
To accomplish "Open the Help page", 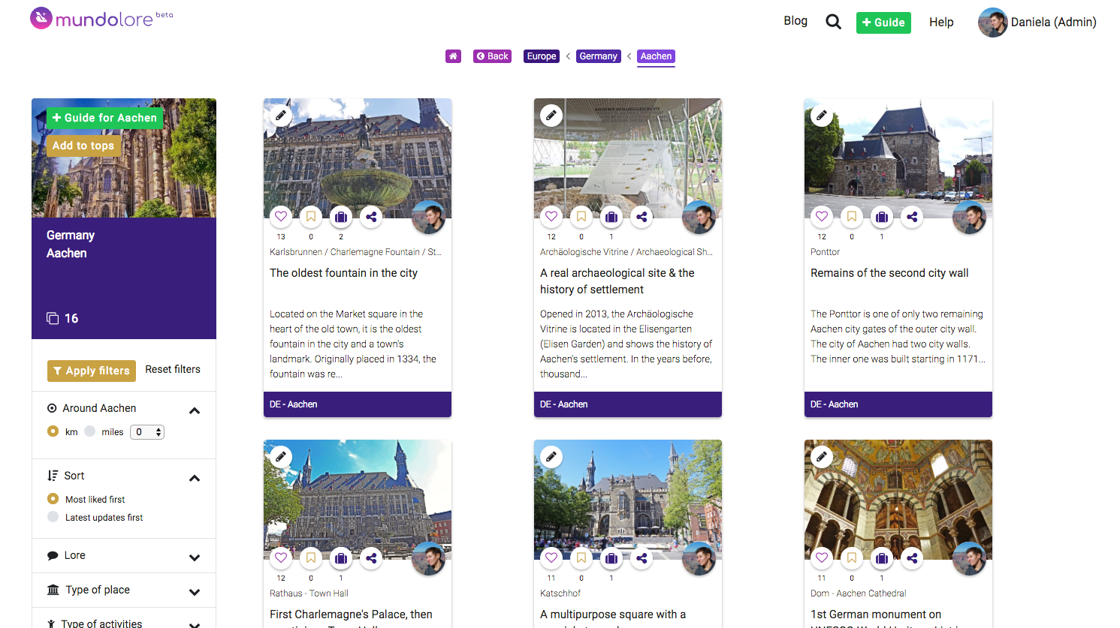I will point(941,23).
